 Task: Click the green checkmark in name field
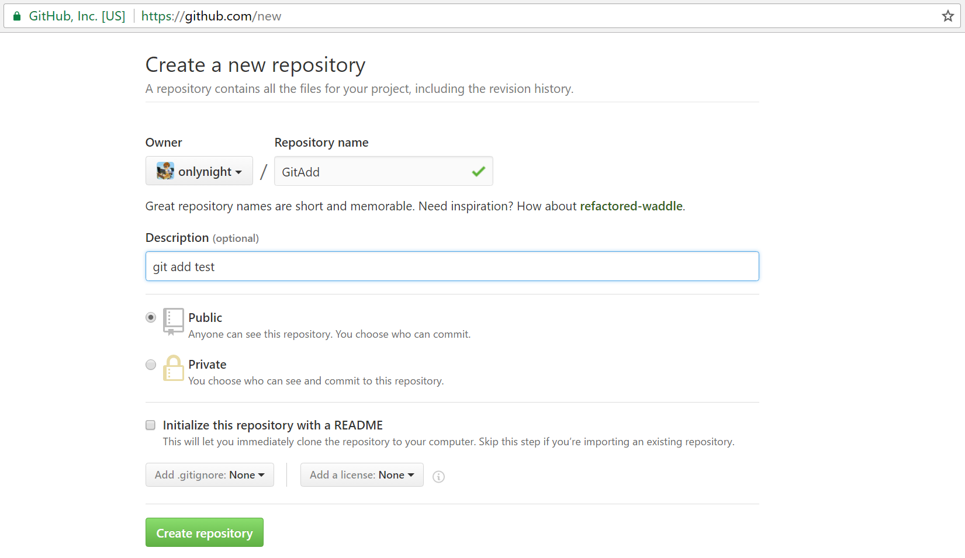[x=479, y=171]
